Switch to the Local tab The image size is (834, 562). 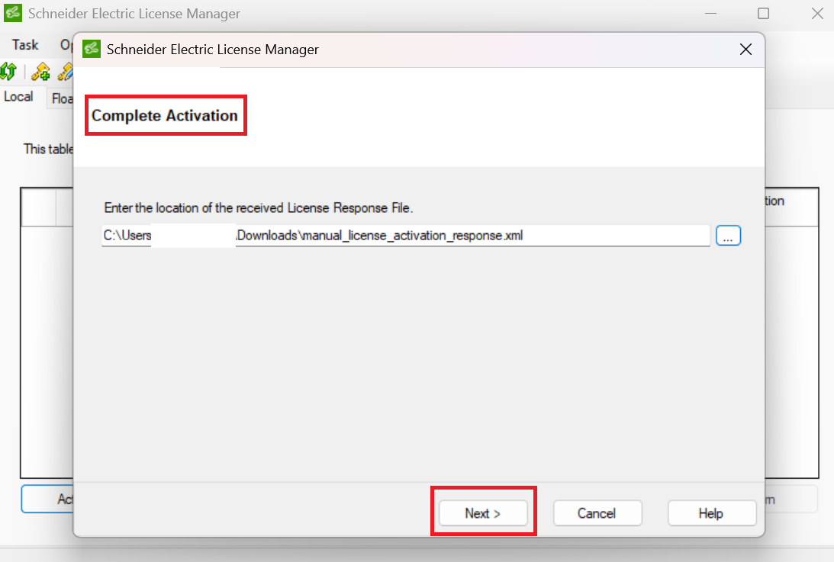(18, 97)
